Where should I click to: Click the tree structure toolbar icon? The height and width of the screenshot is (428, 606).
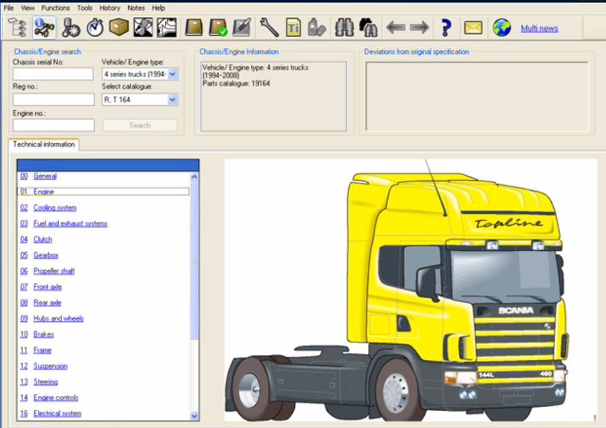coord(18,28)
